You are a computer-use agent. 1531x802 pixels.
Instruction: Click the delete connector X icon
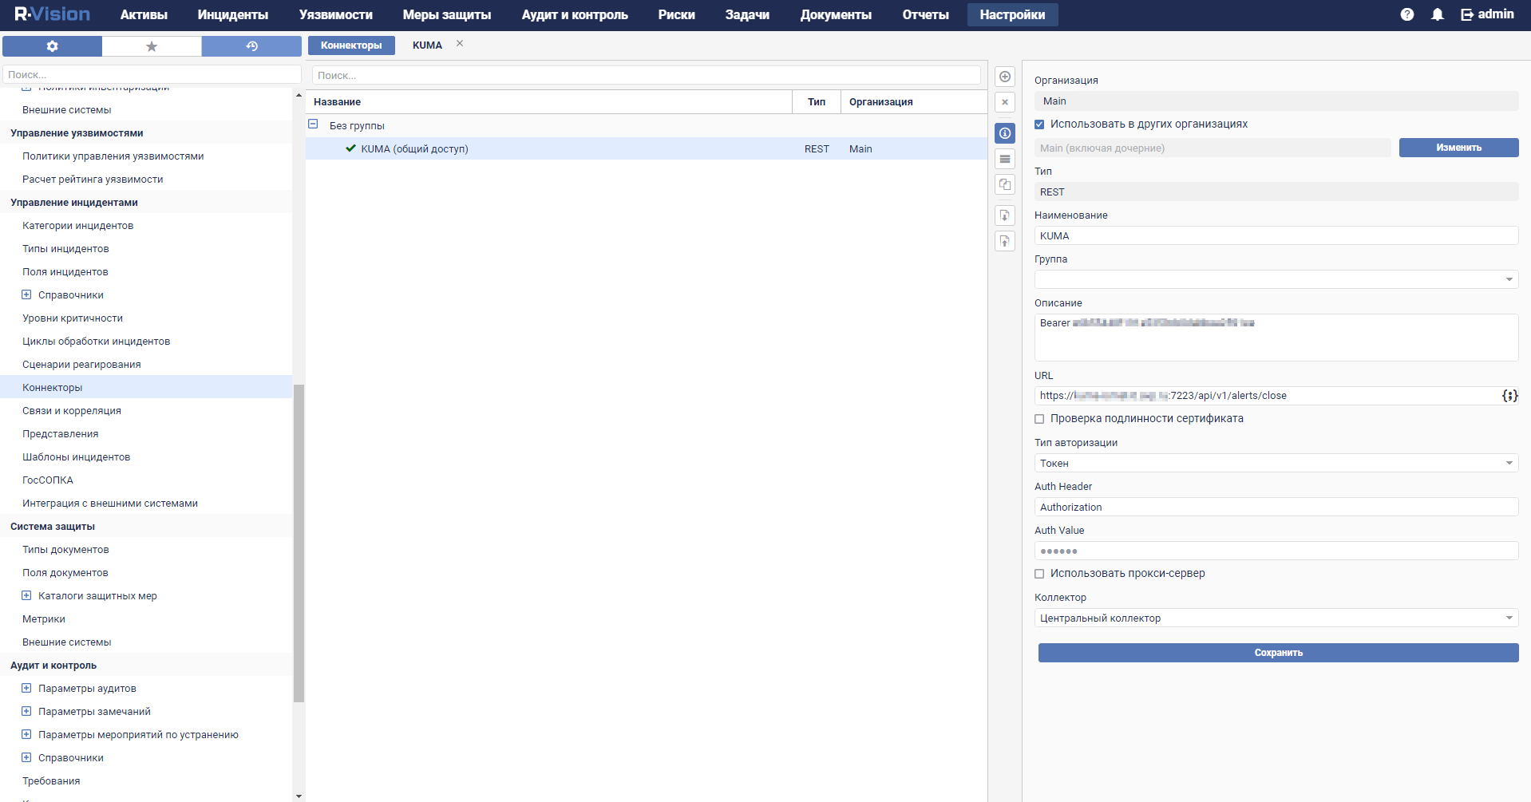1005,102
